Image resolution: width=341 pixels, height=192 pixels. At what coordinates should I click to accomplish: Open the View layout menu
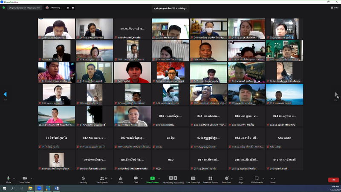[x=335, y=8]
